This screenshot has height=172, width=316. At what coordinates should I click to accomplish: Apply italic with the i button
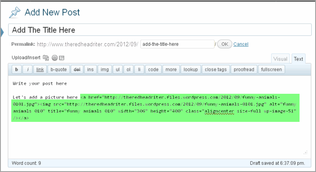pos(28,70)
